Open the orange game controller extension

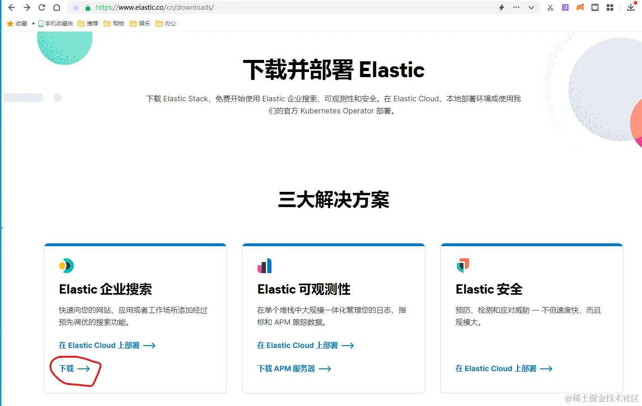[580, 7]
